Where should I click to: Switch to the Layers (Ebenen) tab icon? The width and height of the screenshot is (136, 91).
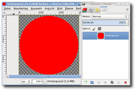[85, 10]
